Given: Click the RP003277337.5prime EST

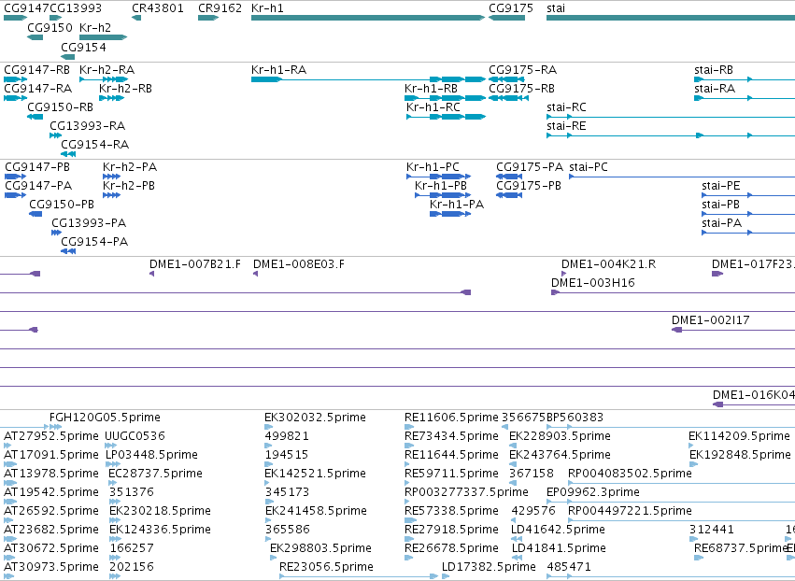Looking at the screenshot, I should [x=407, y=502].
